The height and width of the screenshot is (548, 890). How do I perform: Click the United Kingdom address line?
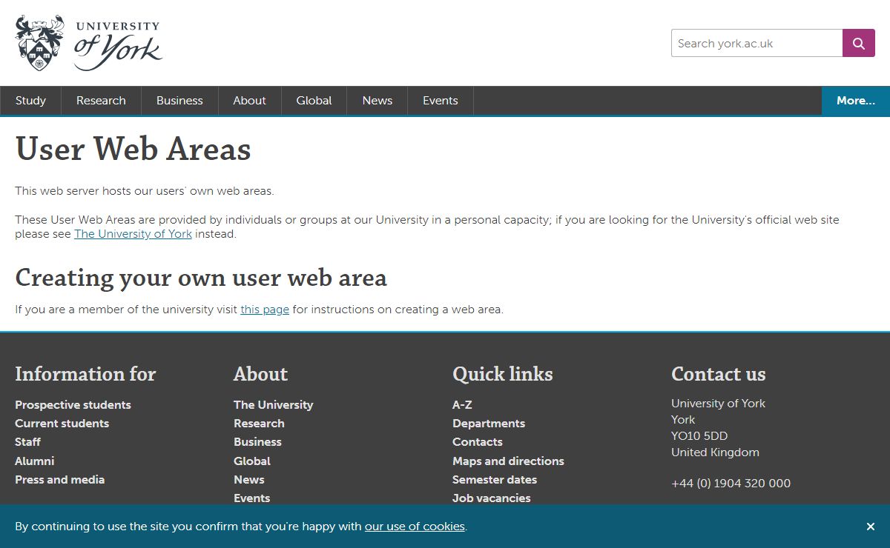point(715,452)
